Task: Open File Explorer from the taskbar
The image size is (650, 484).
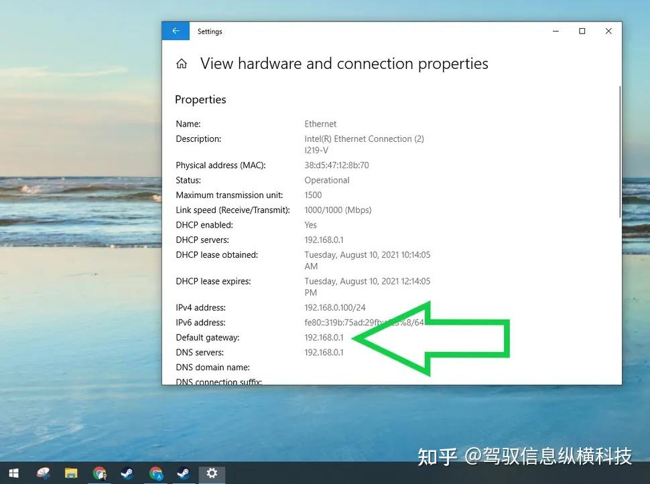Action: pyautogui.click(x=71, y=473)
